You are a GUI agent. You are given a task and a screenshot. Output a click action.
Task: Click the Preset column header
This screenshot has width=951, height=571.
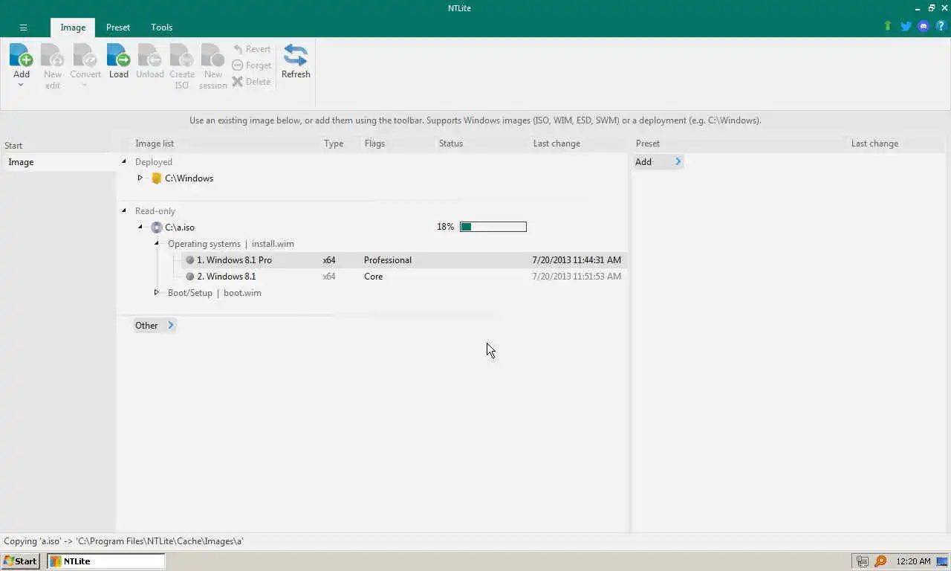(x=648, y=143)
